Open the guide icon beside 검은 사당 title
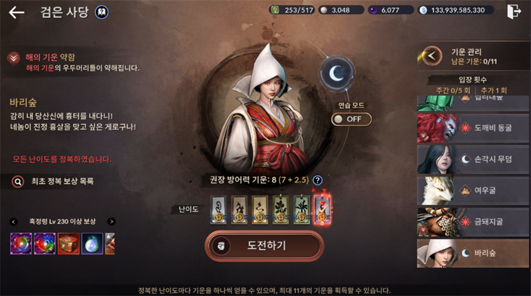The image size is (531, 296). (102, 12)
